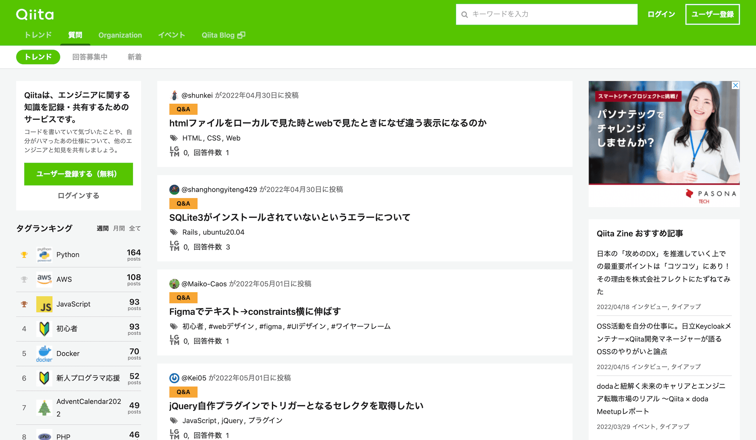Viewport: 756px width, 440px height.
Task: Open the 質問 header menu item
Action: click(75, 35)
